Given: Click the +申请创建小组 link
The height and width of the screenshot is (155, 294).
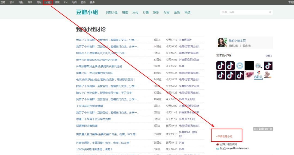Looking at the screenshot, I should [x=224, y=136].
